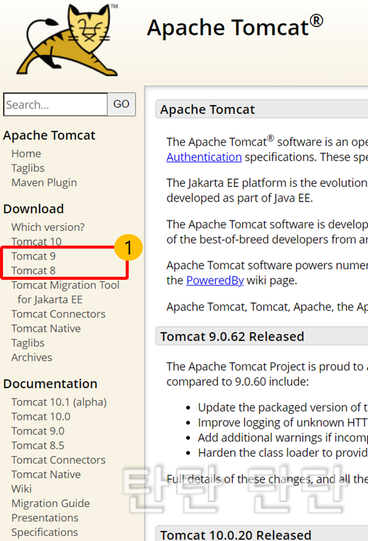The image size is (368, 541).
Task: Click the bullet 'Harden the class loader'
Action: pyautogui.click(x=283, y=453)
